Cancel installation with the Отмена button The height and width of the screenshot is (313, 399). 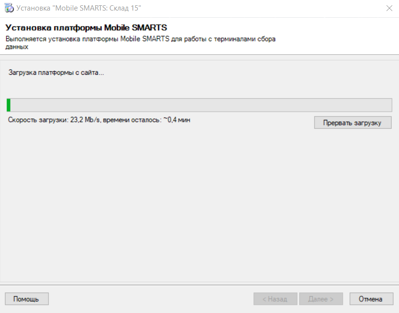[x=371, y=299]
